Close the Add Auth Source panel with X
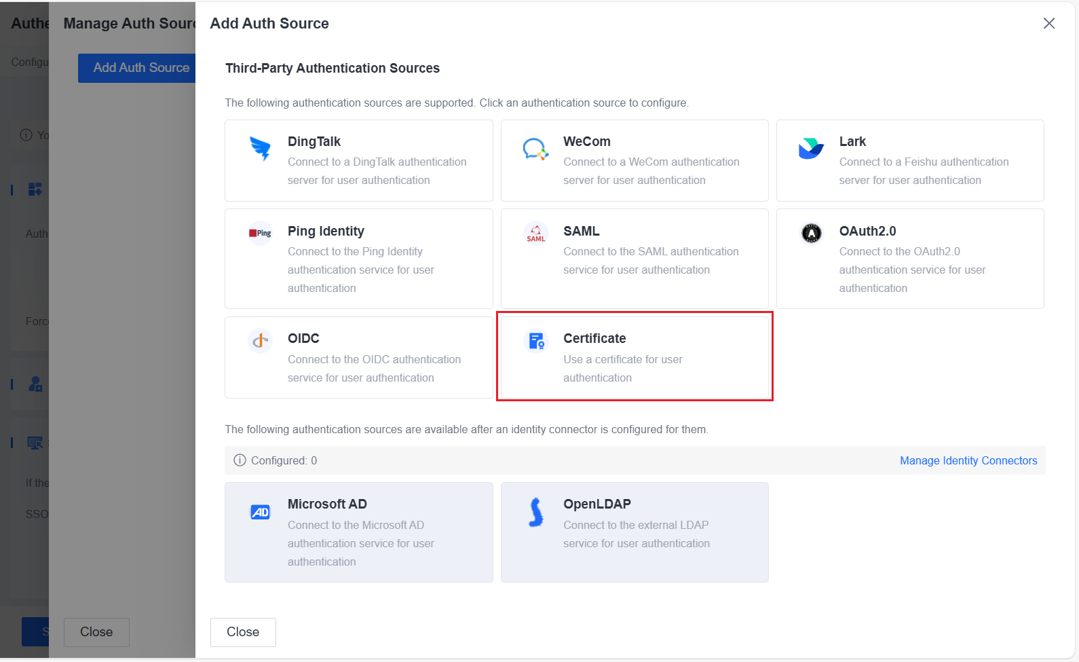The width and height of the screenshot is (1079, 662). 1049,23
